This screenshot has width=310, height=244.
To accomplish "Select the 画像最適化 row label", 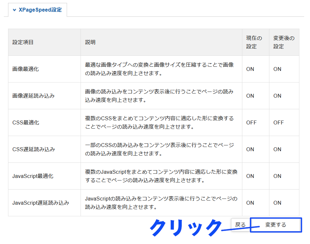I will [25, 69].
